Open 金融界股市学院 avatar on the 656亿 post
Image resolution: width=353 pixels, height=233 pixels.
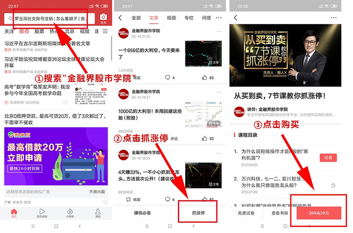click(124, 33)
